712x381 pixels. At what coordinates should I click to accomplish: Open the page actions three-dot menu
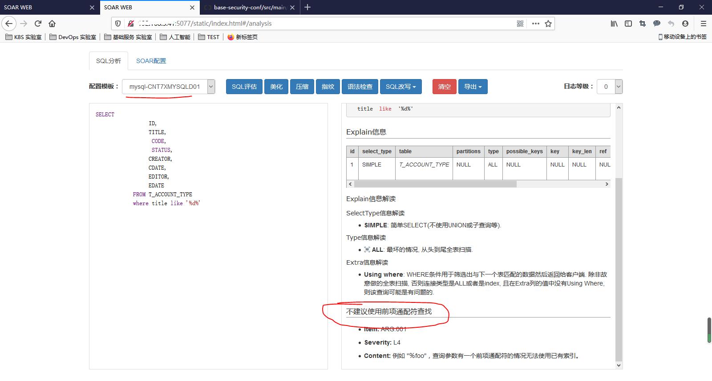[535, 24]
